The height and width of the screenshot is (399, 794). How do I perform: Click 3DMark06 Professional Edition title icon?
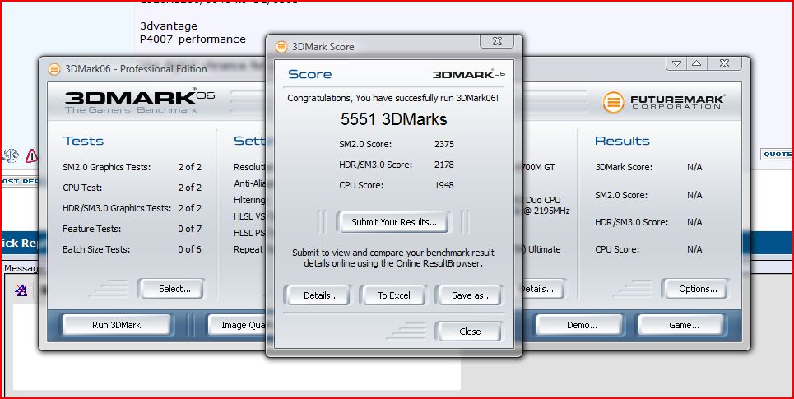tap(54, 69)
